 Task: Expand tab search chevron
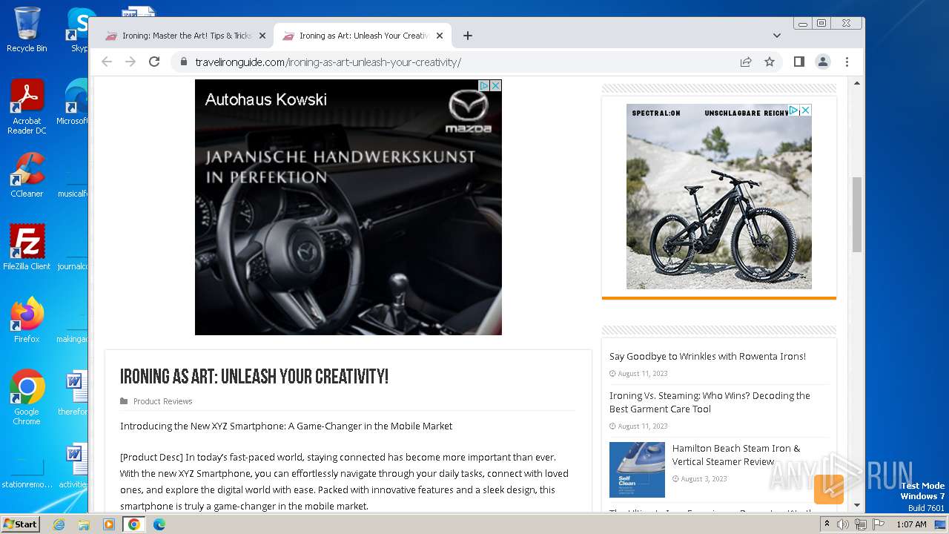pyautogui.click(x=776, y=36)
